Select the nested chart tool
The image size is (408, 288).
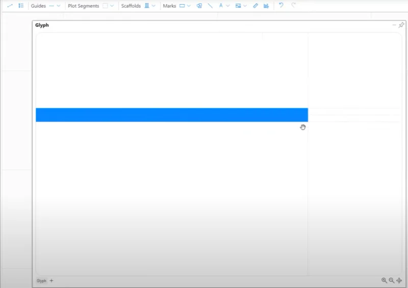[266, 6]
